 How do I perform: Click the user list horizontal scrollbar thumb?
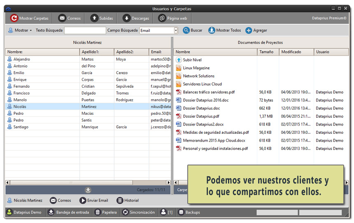(71, 182)
